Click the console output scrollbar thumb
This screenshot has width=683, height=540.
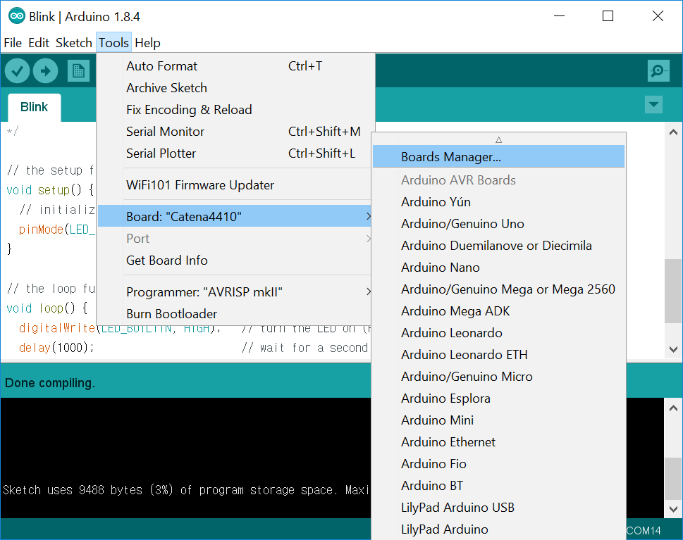(673, 479)
